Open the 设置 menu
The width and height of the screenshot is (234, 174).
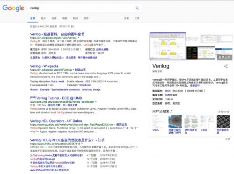pos(126,18)
